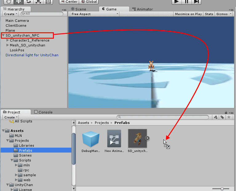The image size is (236, 191).
Task: Open Project panel options menu
Action: (x=231, y=113)
